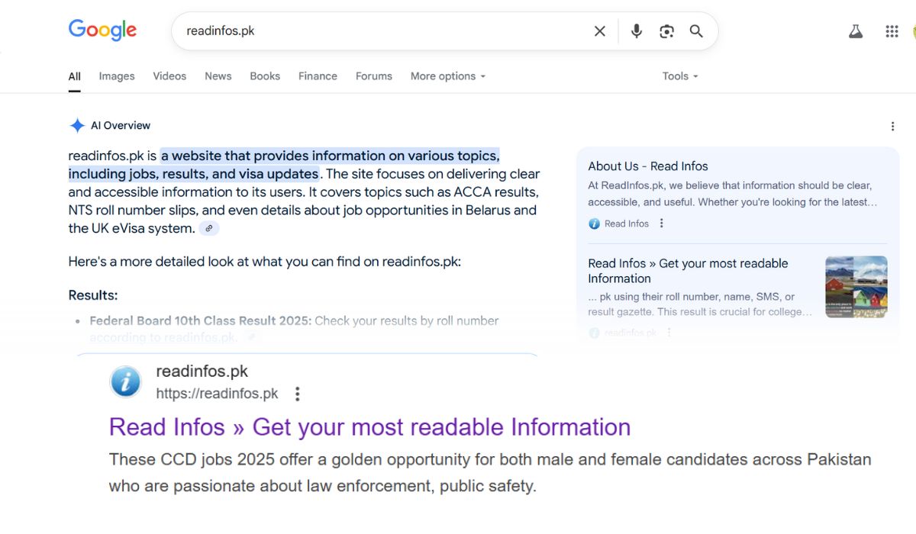Switch to the Images tab
This screenshot has height=534, width=916.
117,76
